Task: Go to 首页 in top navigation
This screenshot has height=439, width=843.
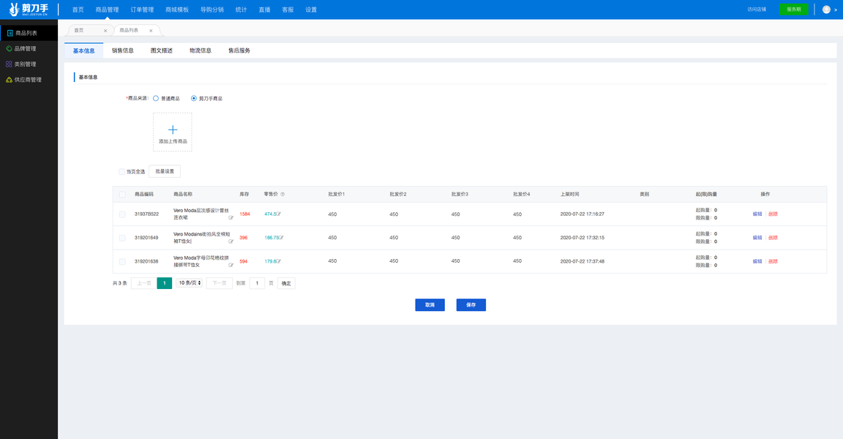Action: (78, 10)
